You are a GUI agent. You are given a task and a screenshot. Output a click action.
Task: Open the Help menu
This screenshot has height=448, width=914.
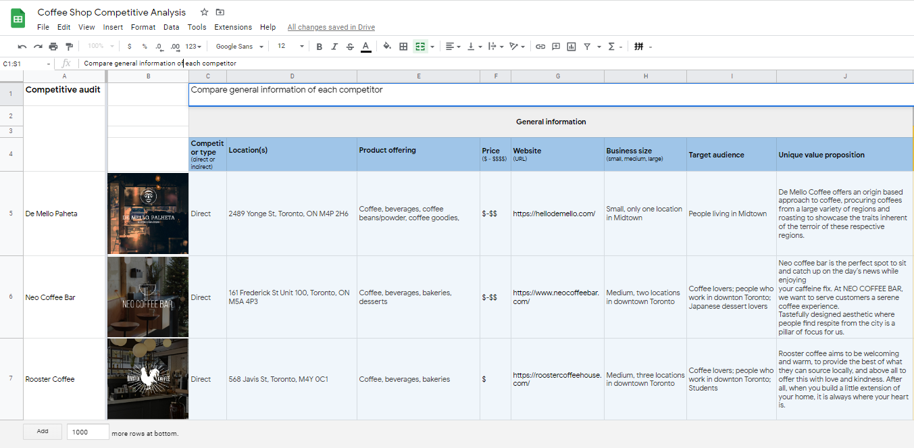click(x=268, y=27)
